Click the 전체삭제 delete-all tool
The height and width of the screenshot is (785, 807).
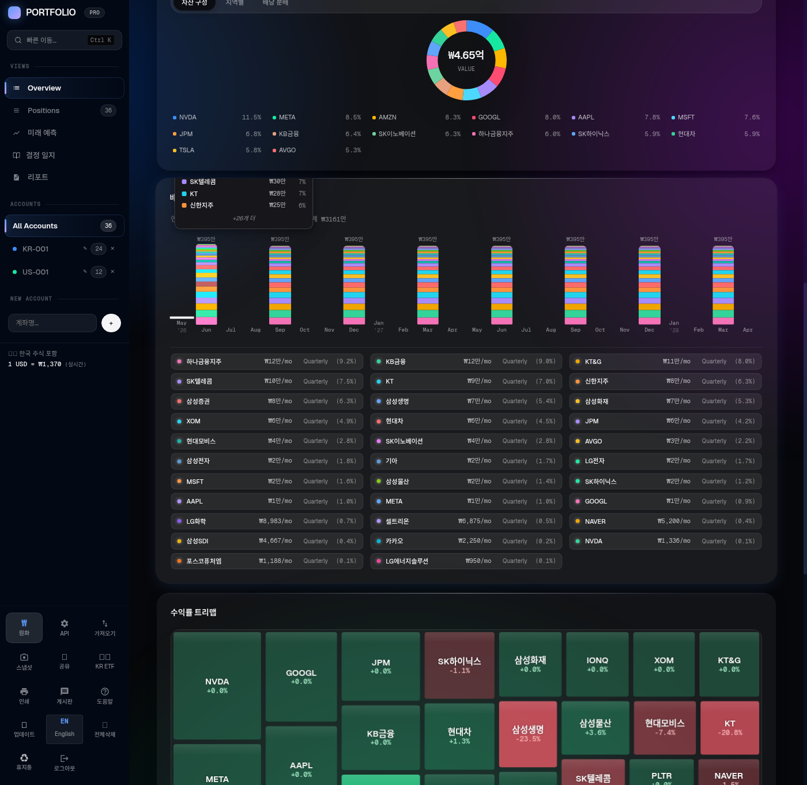tap(105, 729)
